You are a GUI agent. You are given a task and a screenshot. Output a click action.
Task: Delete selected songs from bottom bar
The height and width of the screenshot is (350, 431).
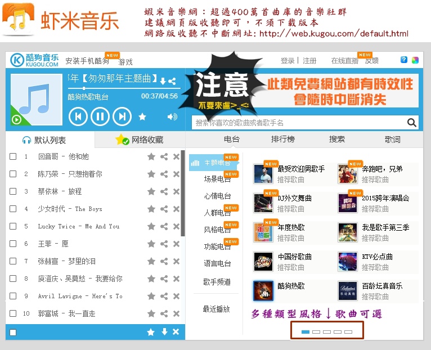tap(176, 332)
